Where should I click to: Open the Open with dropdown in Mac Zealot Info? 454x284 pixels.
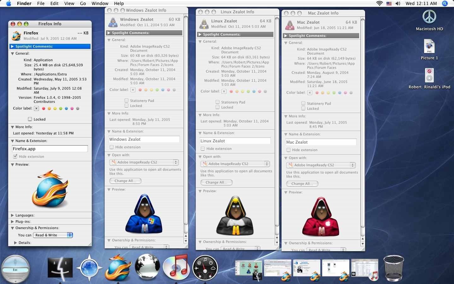coord(321,165)
